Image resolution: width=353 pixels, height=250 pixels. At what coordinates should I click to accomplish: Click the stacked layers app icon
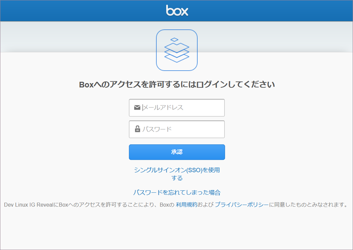(x=177, y=50)
